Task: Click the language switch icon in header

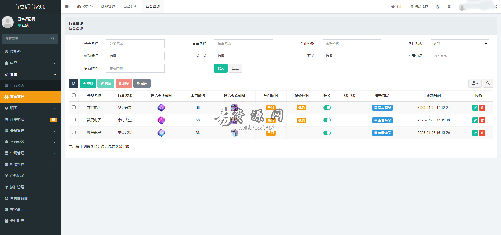Action: pyautogui.click(x=438, y=7)
